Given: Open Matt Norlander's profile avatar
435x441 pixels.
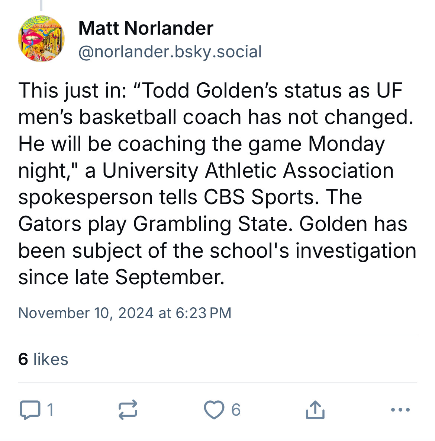Looking at the screenshot, I should pos(41,38).
